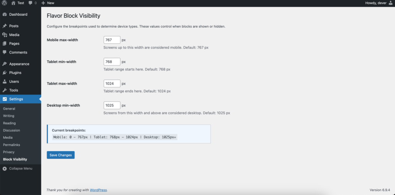Click the Pages icon in sidebar

(x=5, y=43)
